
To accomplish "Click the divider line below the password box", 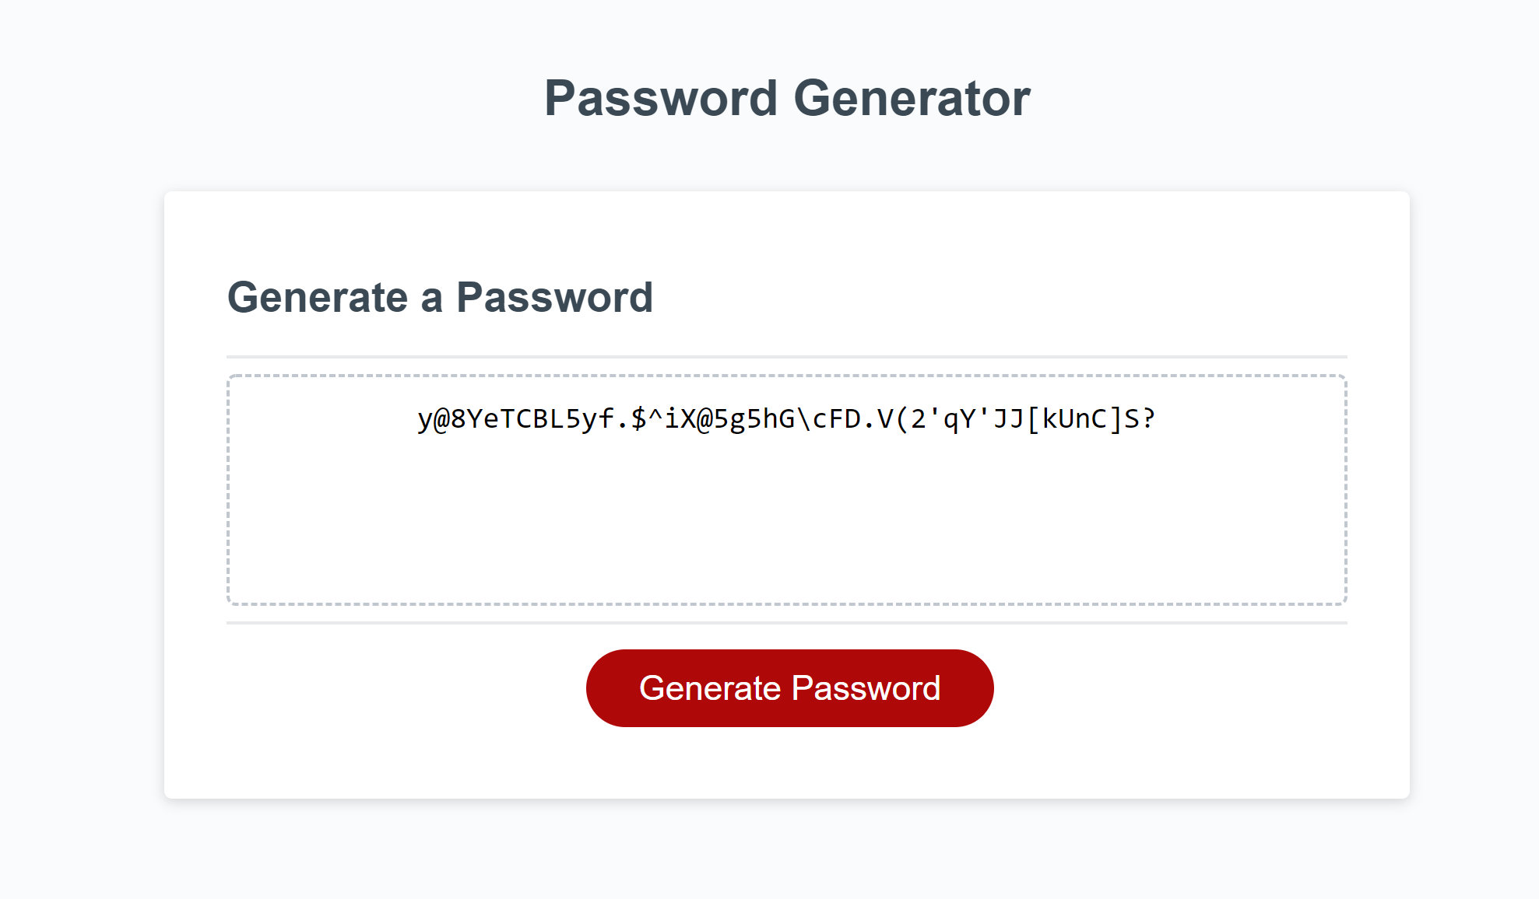I will pyautogui.click(x=786, y=622).
